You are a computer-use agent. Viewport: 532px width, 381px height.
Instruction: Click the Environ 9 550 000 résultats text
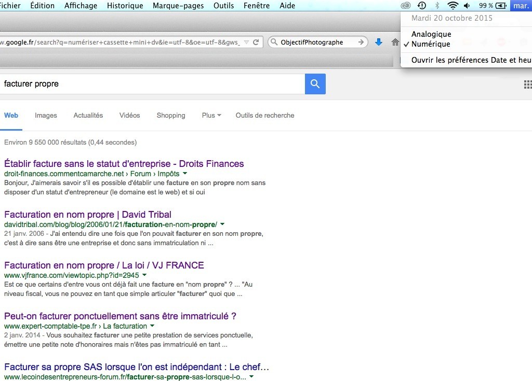point(70,142)
